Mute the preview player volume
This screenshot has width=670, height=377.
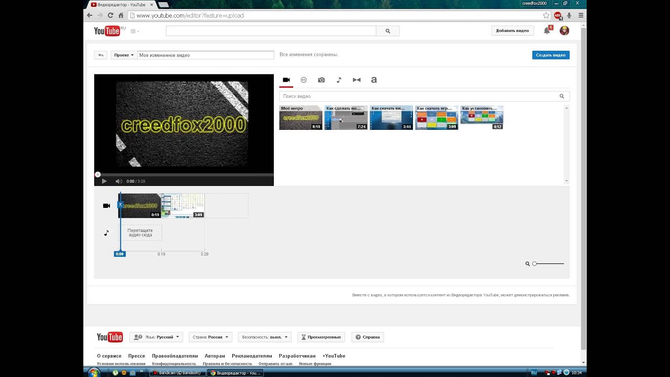tap(118, 181)
